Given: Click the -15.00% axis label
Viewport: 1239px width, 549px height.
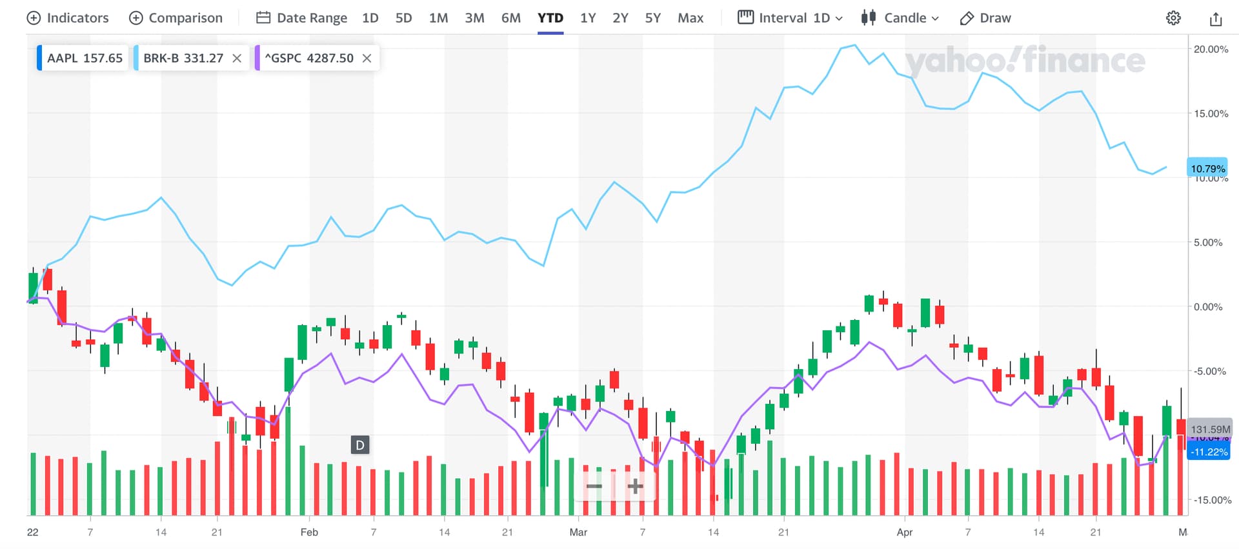Looking at the screenshot, I should (x=1212, y=500).
